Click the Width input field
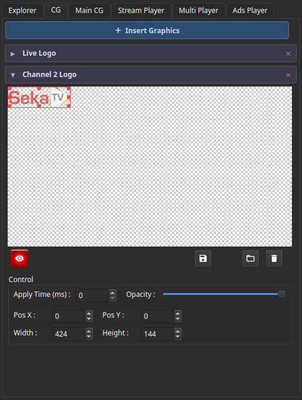Screen dimensions: 302x400 point(69,334)
